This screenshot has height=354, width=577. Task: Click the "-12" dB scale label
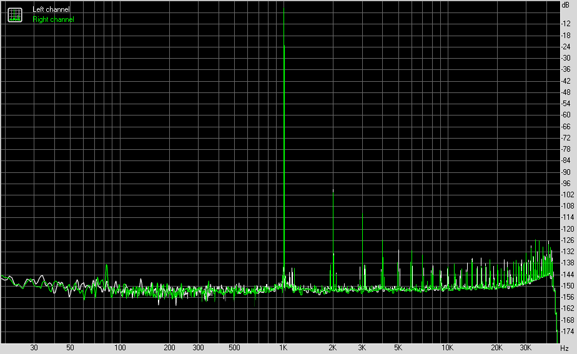point(566,24)
